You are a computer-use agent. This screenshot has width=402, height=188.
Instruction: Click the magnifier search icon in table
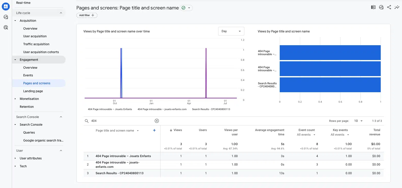pos(87,121)
